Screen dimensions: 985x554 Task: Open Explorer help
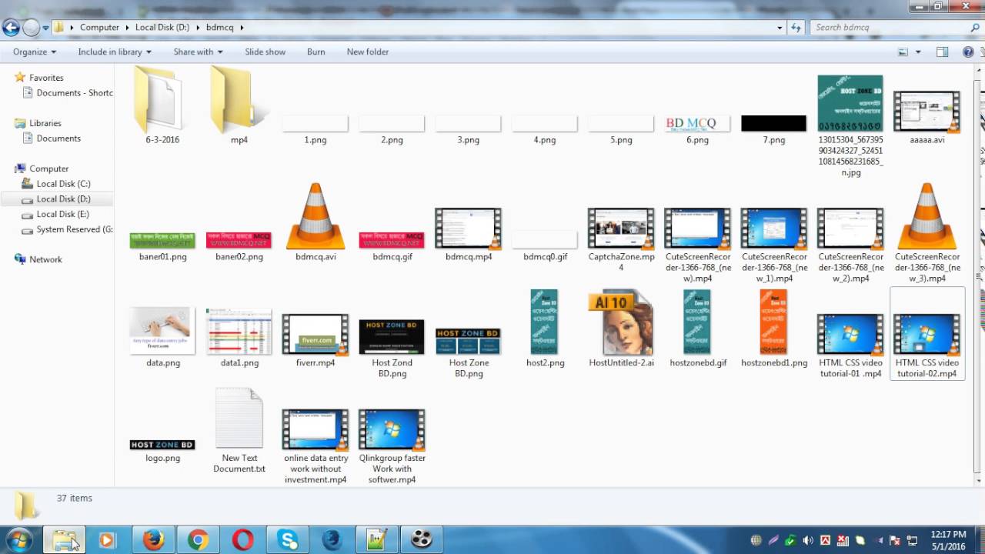click(968, 52)
